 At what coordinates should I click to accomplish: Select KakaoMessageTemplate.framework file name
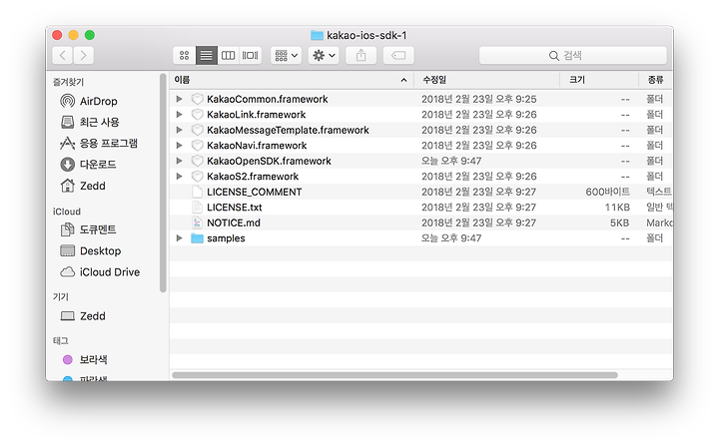[288, 130]
